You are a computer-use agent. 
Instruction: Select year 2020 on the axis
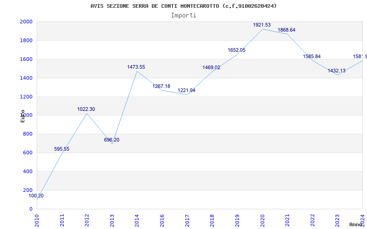pos(262,220)
